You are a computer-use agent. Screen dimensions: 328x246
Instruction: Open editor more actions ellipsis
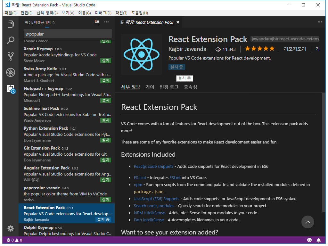pos(320,22)
